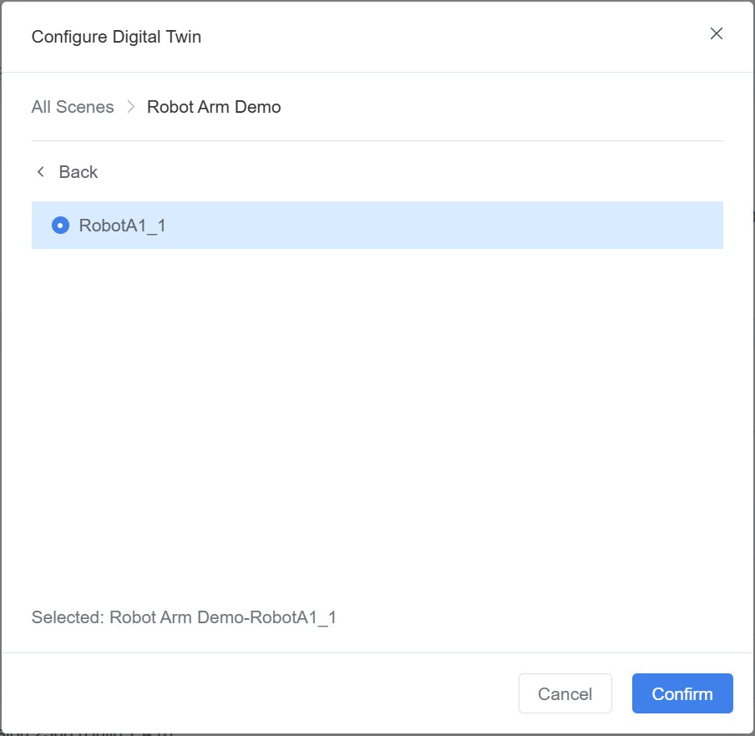Click the Robot Arm Demo breadcrumb
Image resolution: width=755 pixels, height=736 pixels.
pyautogui.click(x=214, y=107)
